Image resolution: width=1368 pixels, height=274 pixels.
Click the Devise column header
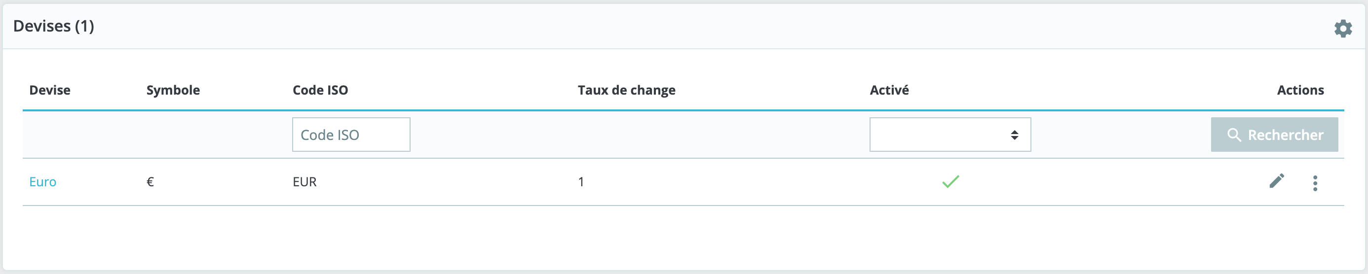click(49, 90)
